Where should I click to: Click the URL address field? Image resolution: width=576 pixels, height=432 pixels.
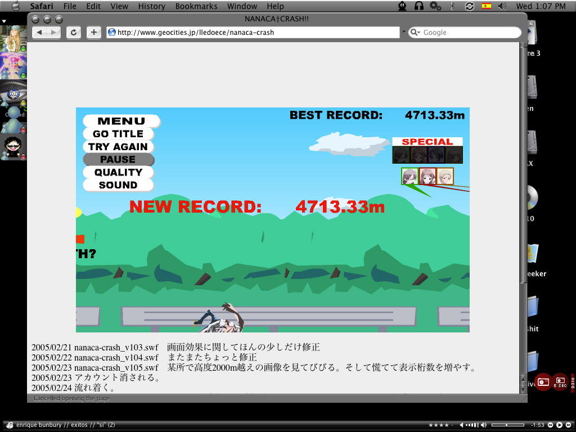tap(253, 32)
